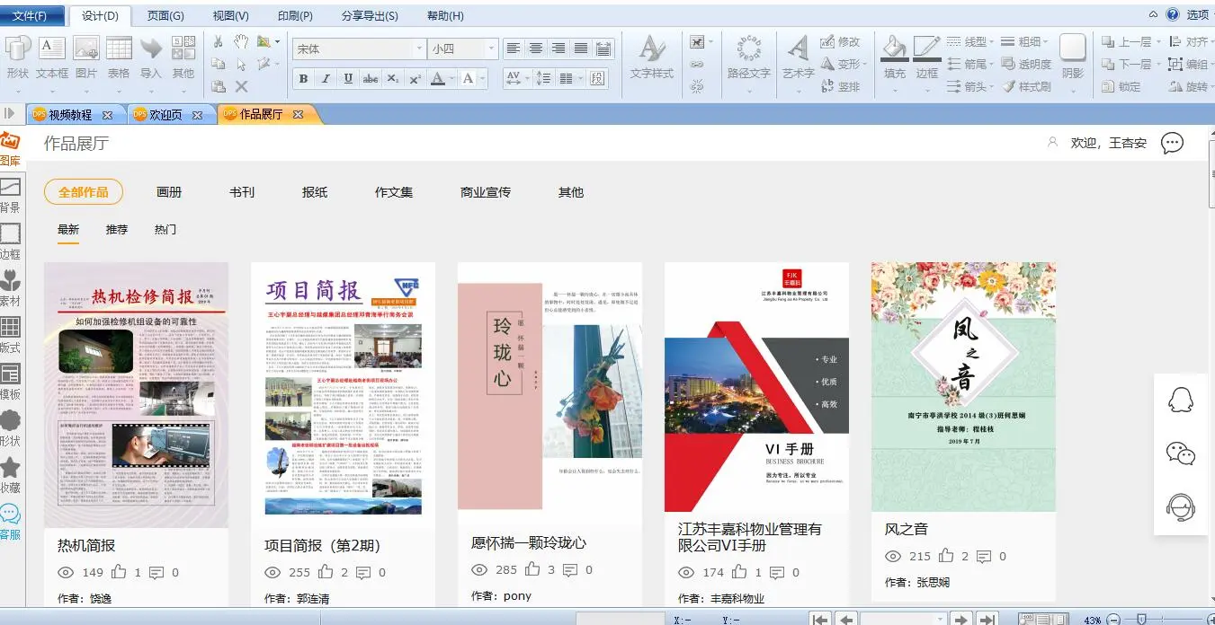This screenshot has height=625, width=1215.
Task: Click the Text Box tool icon
Action: pyautogui.click(x=52, y=49)
